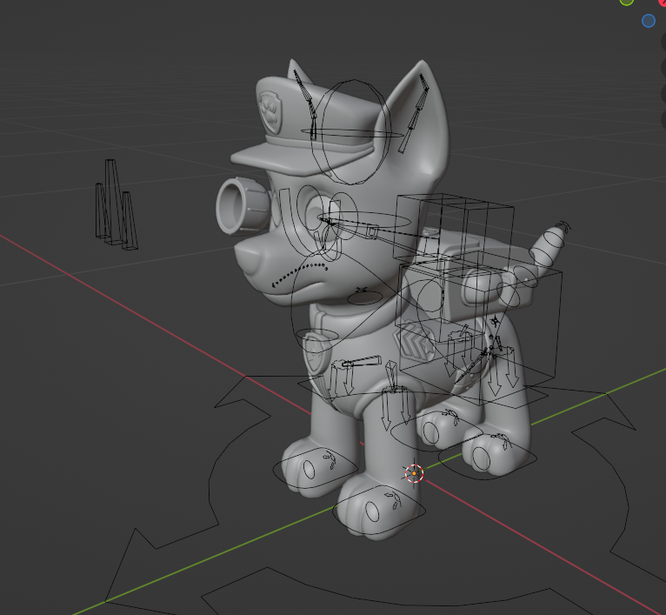Select the upper wireframe box above the backpack
The height and width of the screenshot is (615, 666).
click(x=454, y=231)
